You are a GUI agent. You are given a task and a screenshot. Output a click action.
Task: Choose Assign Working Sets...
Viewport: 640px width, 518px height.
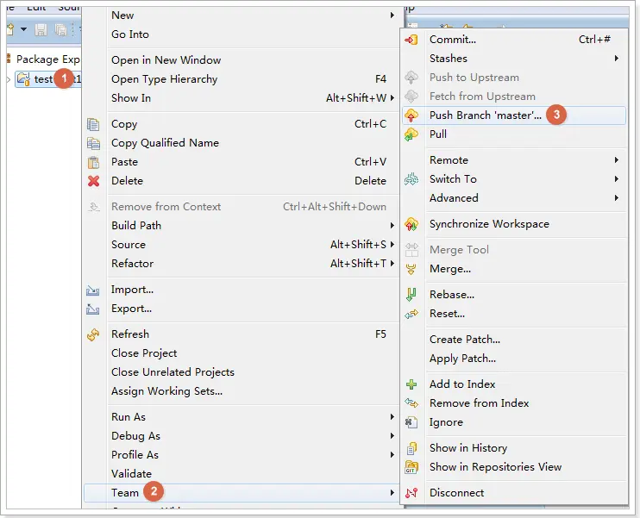[x=242, y=391]
